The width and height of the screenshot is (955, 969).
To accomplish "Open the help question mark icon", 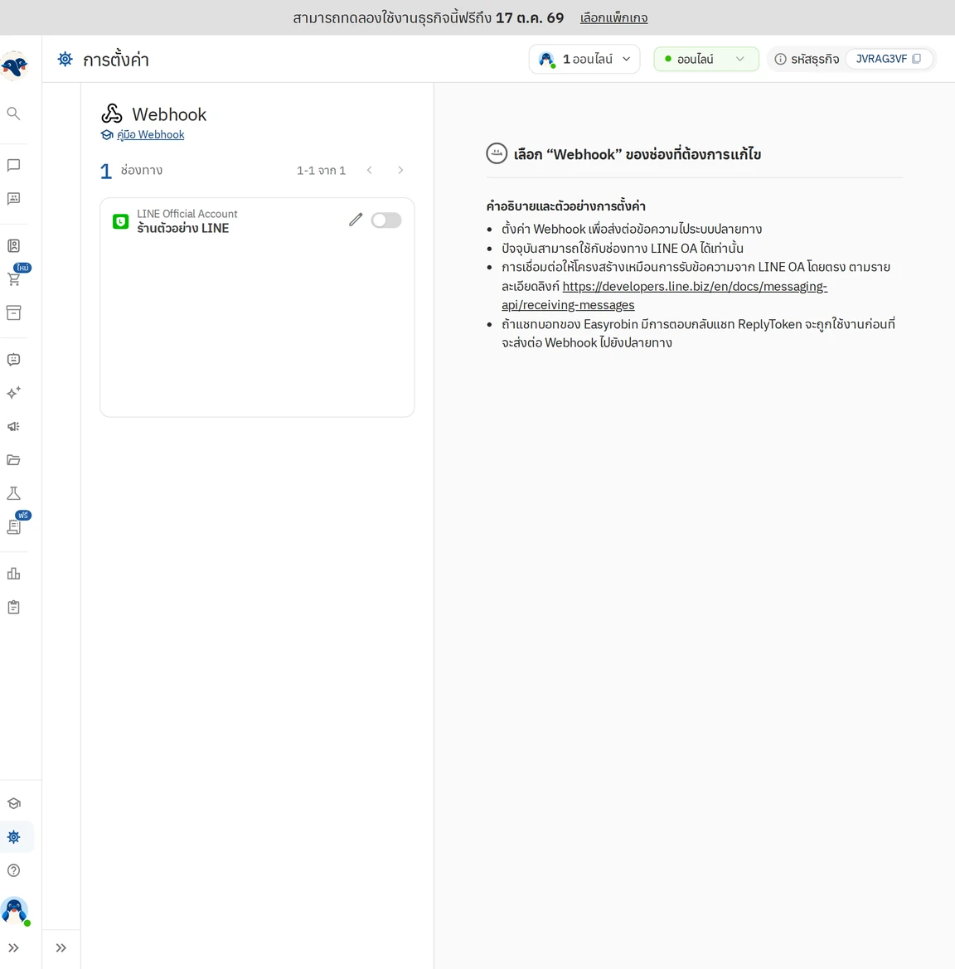I will (x=13, y=870).
